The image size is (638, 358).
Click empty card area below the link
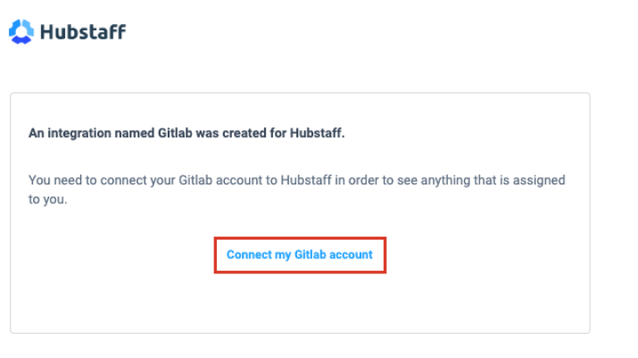(299, 305)
